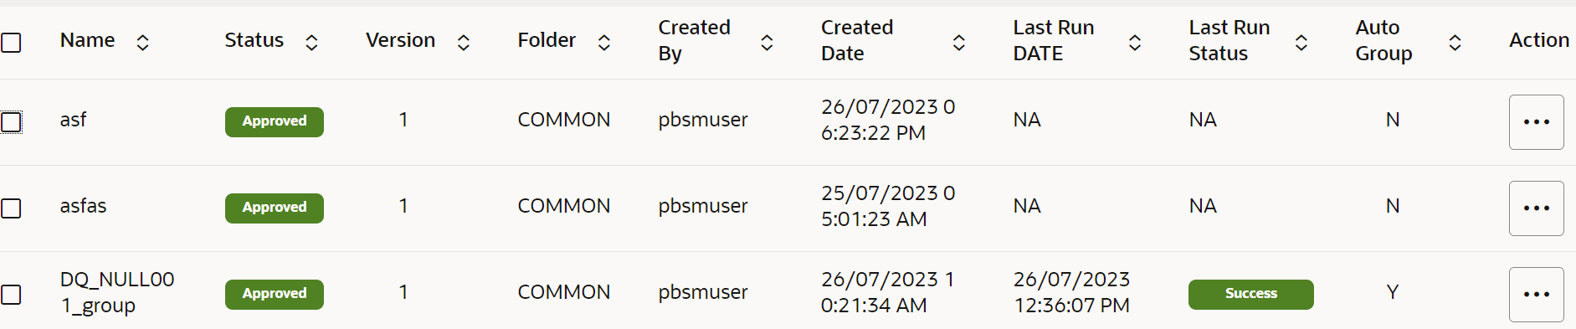Click the Success status badge
Image resolution: width=1576 pixels, height=329 pixels.
[x=1250, y=294]
